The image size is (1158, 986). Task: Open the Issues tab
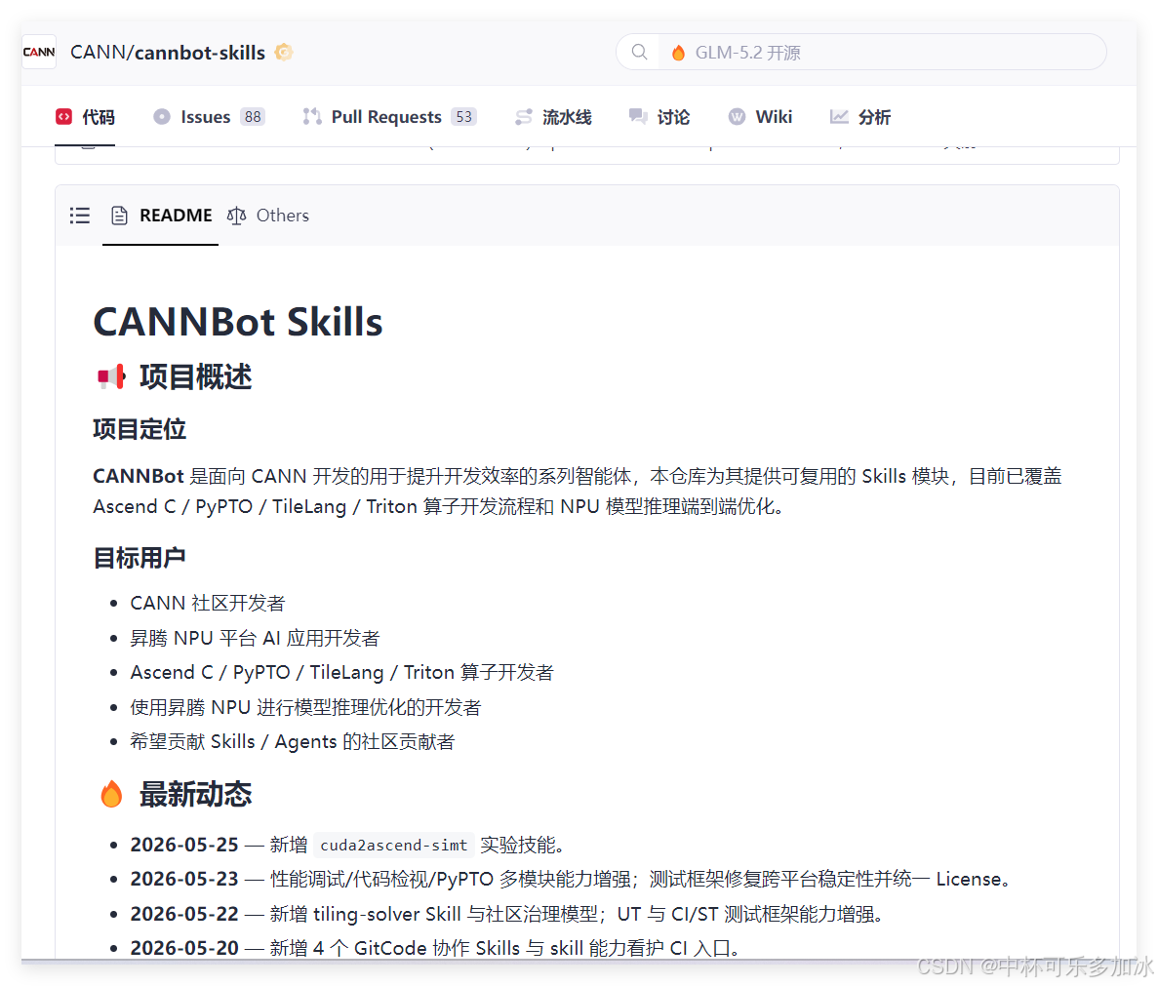209,117
